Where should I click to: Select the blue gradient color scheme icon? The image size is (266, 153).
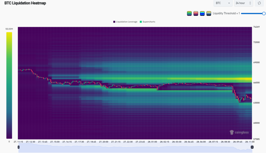point(202,13)
